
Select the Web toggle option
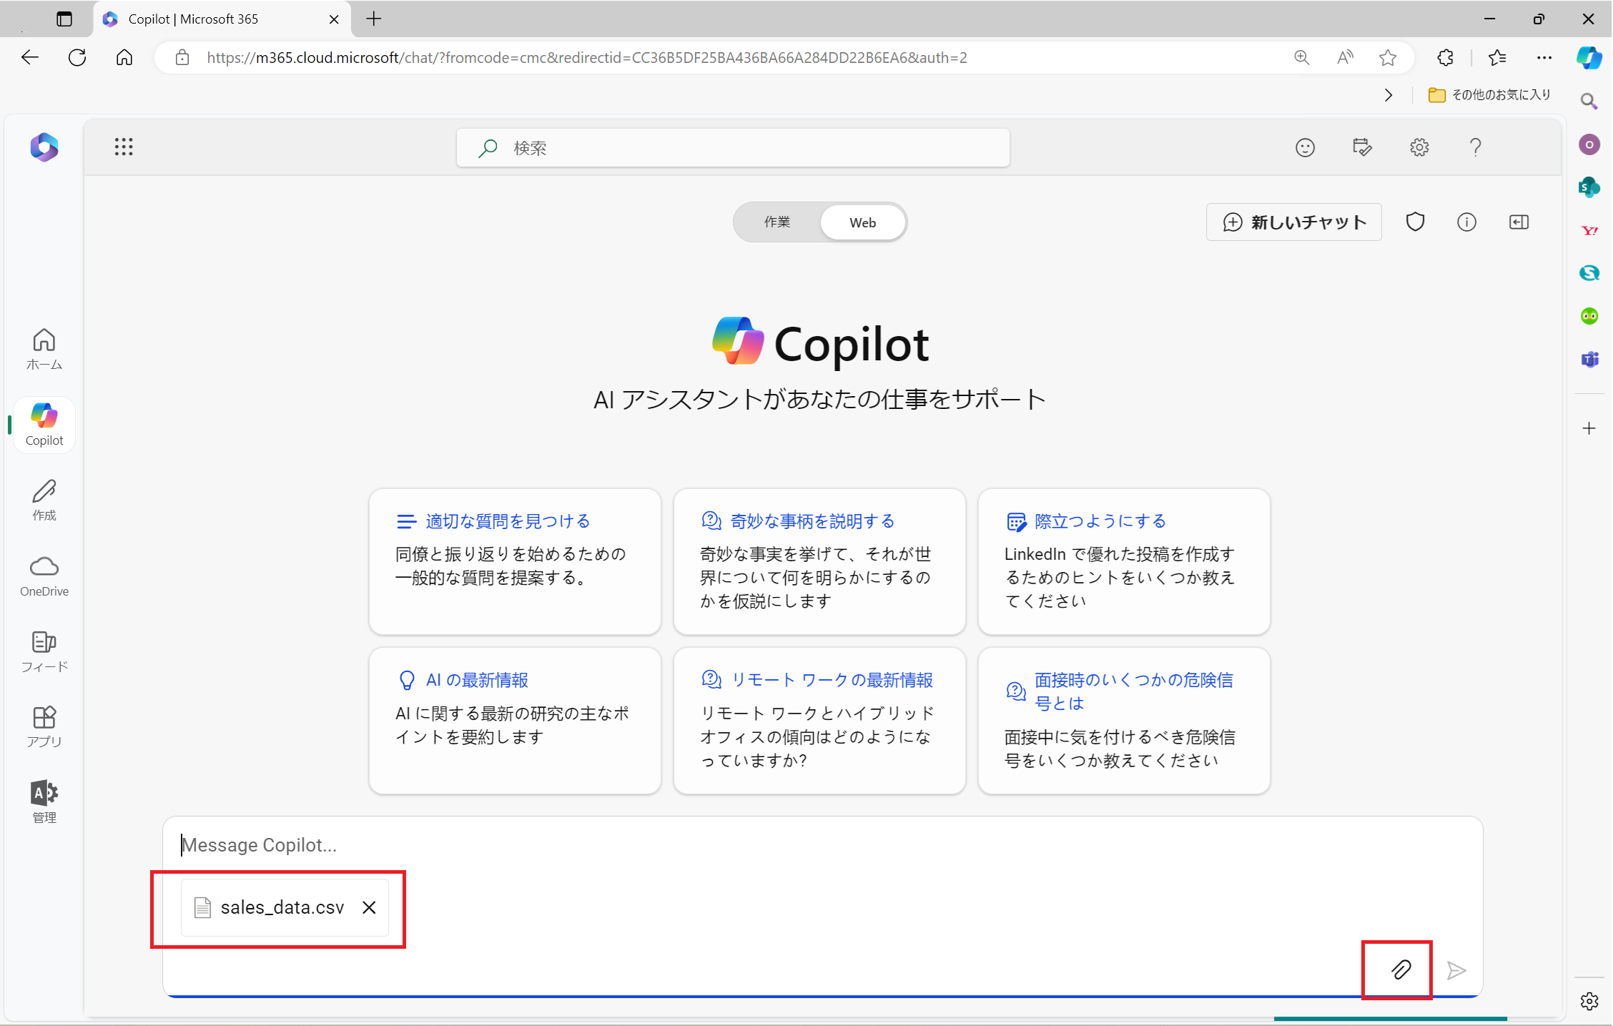[862, 222]
